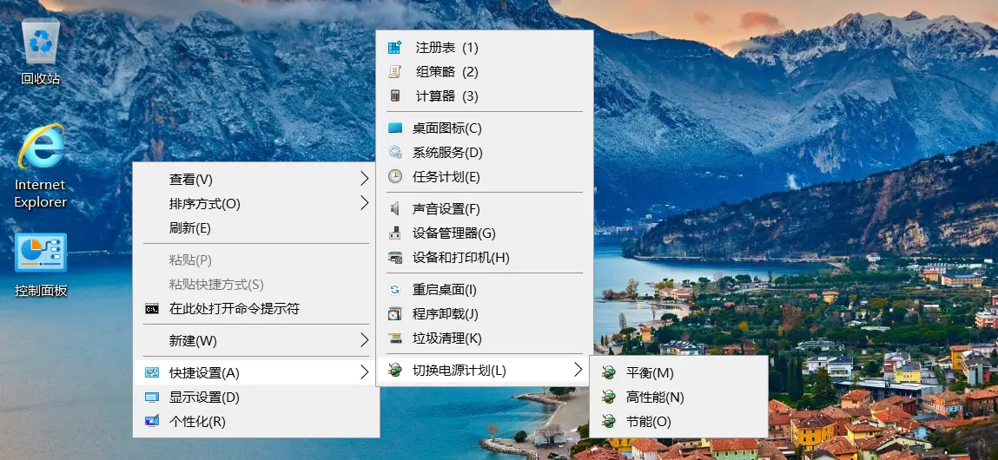Click the 声音设置 speaker icon
Image resolution: width=998 pixels, height=460 pixels.
click(395, 208)
